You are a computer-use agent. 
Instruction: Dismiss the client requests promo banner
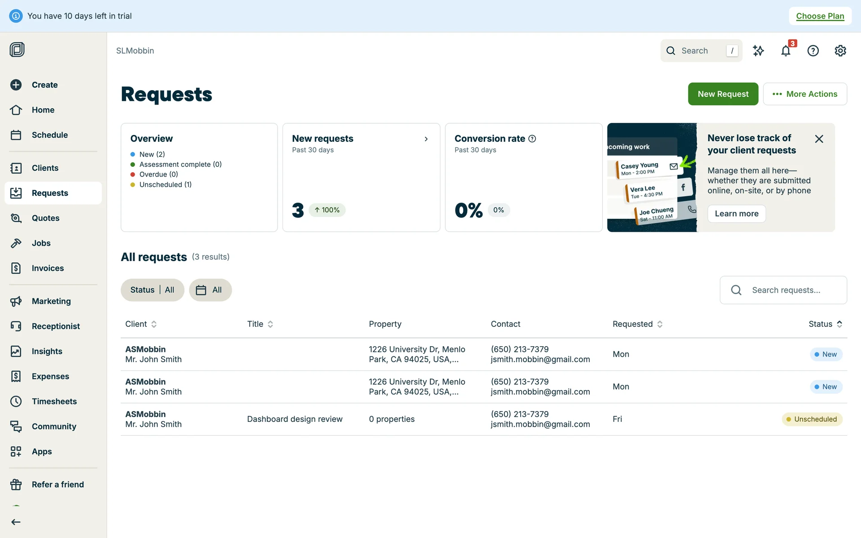[x=819, y=139]
